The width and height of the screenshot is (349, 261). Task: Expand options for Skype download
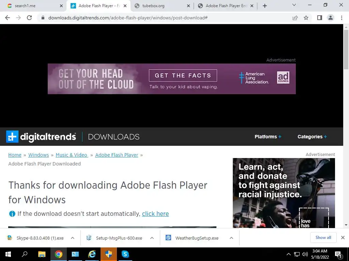pyautogui.click(x=73, y=238)
